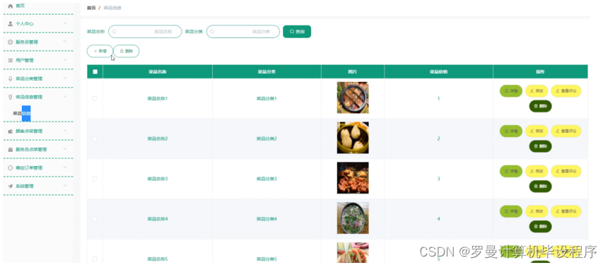This screenshot has height=265, width=608.
Task: Click the 确定订单管理 sidebar icon
Action: (x=11, y=167)
